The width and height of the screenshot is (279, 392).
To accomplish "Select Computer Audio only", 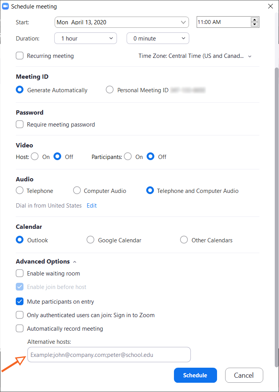I will (x=77, y=191).
